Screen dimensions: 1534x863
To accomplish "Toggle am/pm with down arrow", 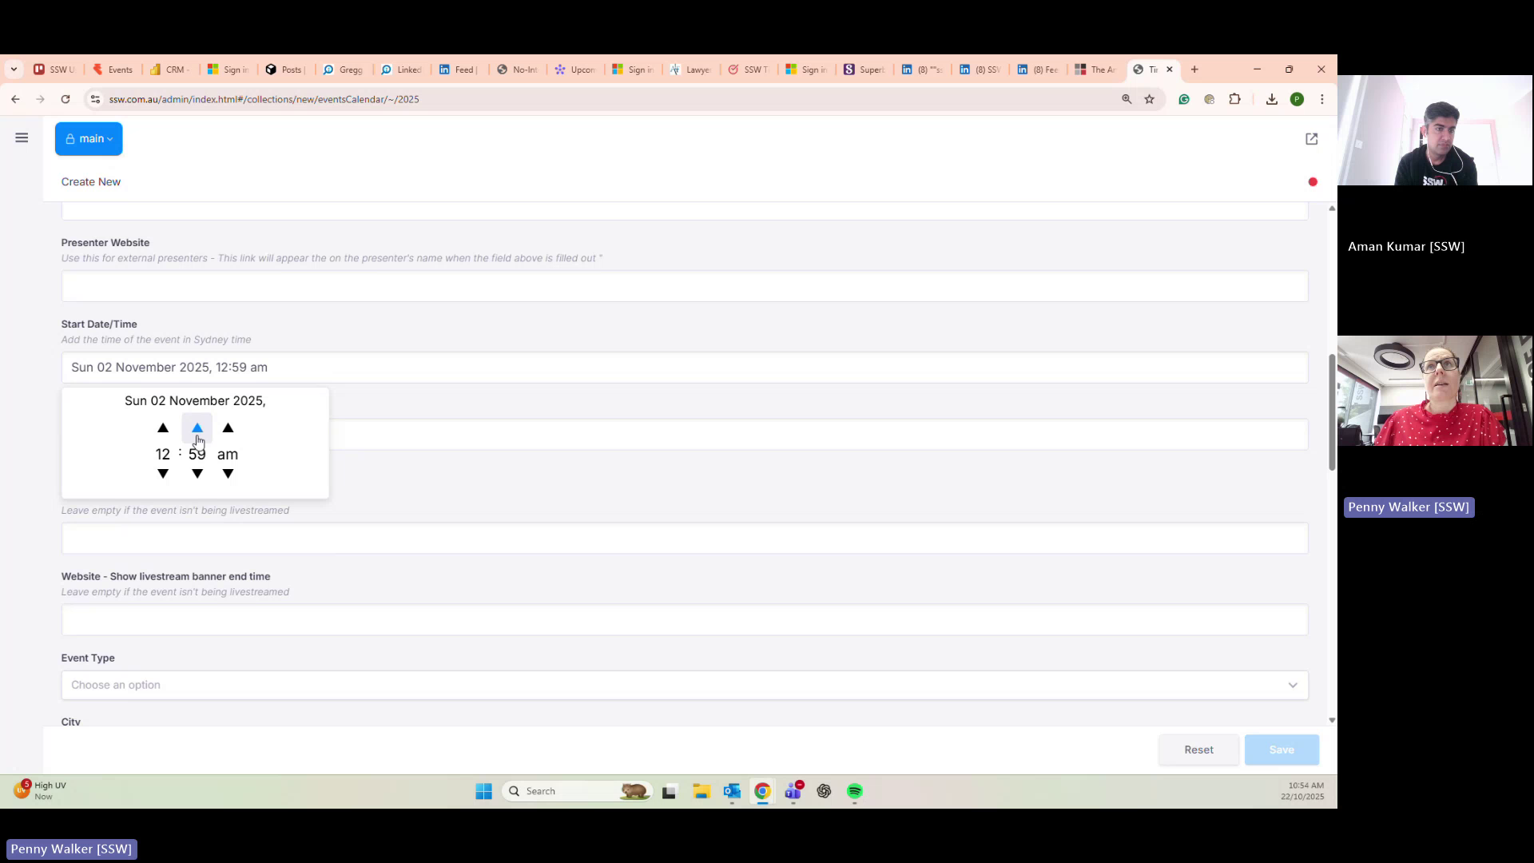I will 228,474.
